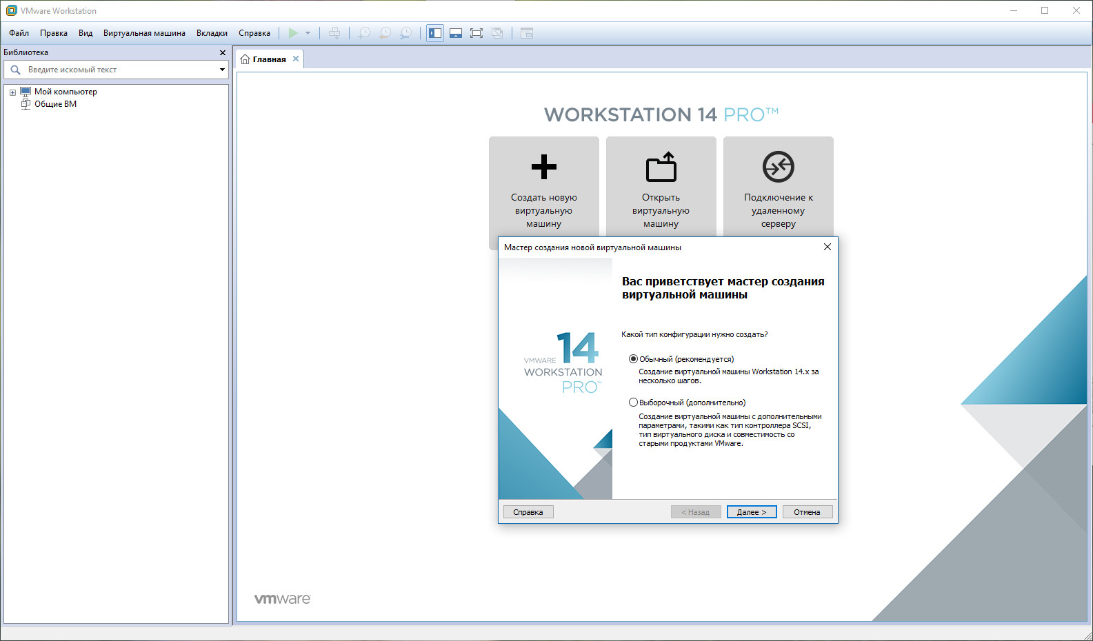The height and width of the screenshot is (641, 1093).
Task: Select Общие ВМ in the library
Action: pyautogui.click(x=55, y=104)
